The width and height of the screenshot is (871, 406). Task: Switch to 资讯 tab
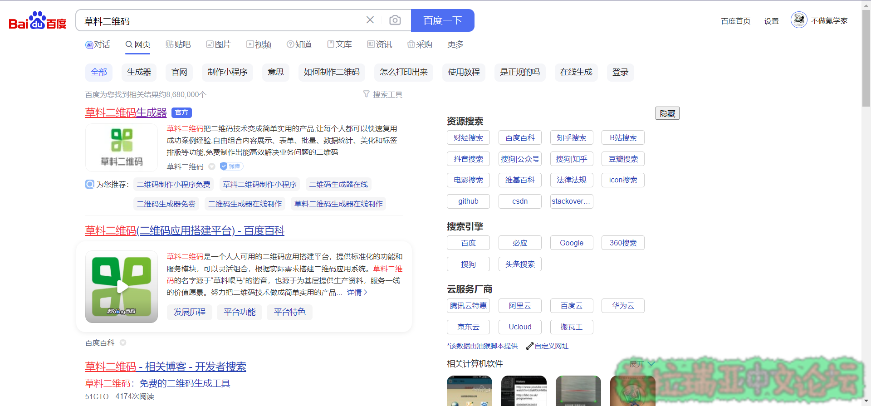[x=380, y=44]
